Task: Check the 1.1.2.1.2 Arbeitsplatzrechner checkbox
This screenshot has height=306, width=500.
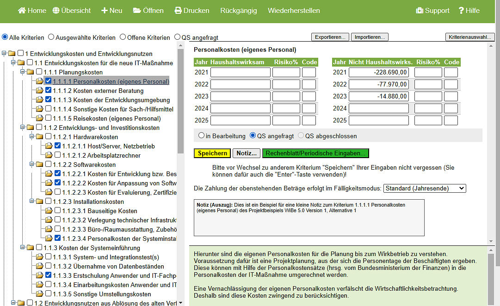Action: 58,155
